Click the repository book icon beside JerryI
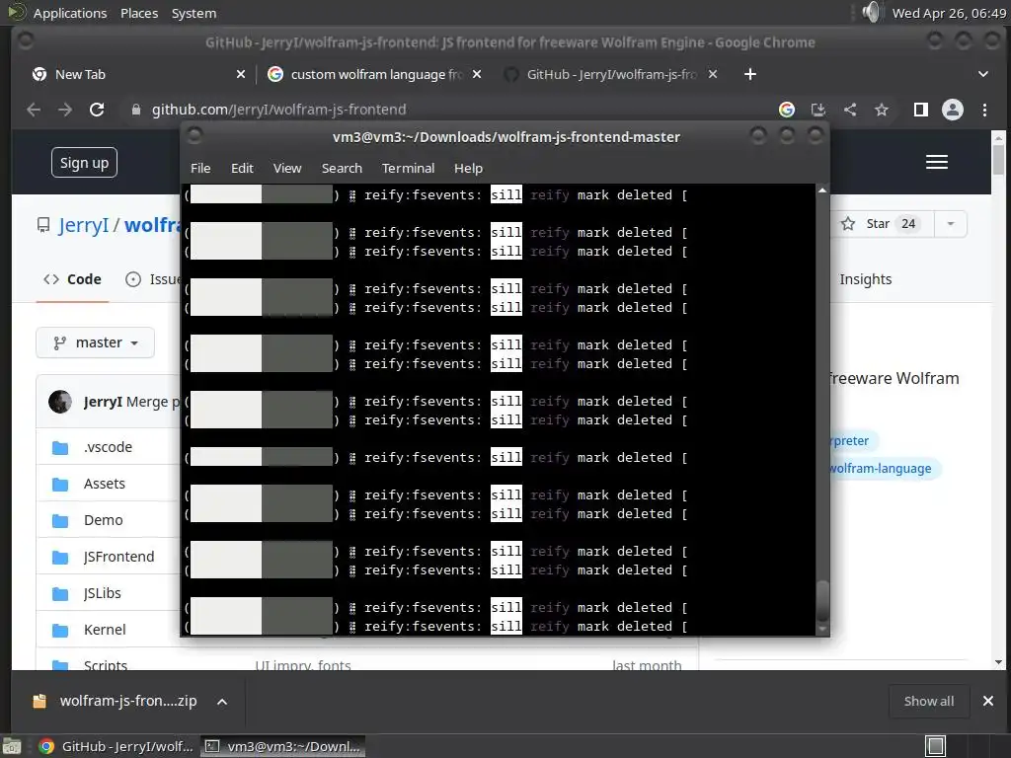The width and height of the screenshot is (1011, 758). pos(43,225)
